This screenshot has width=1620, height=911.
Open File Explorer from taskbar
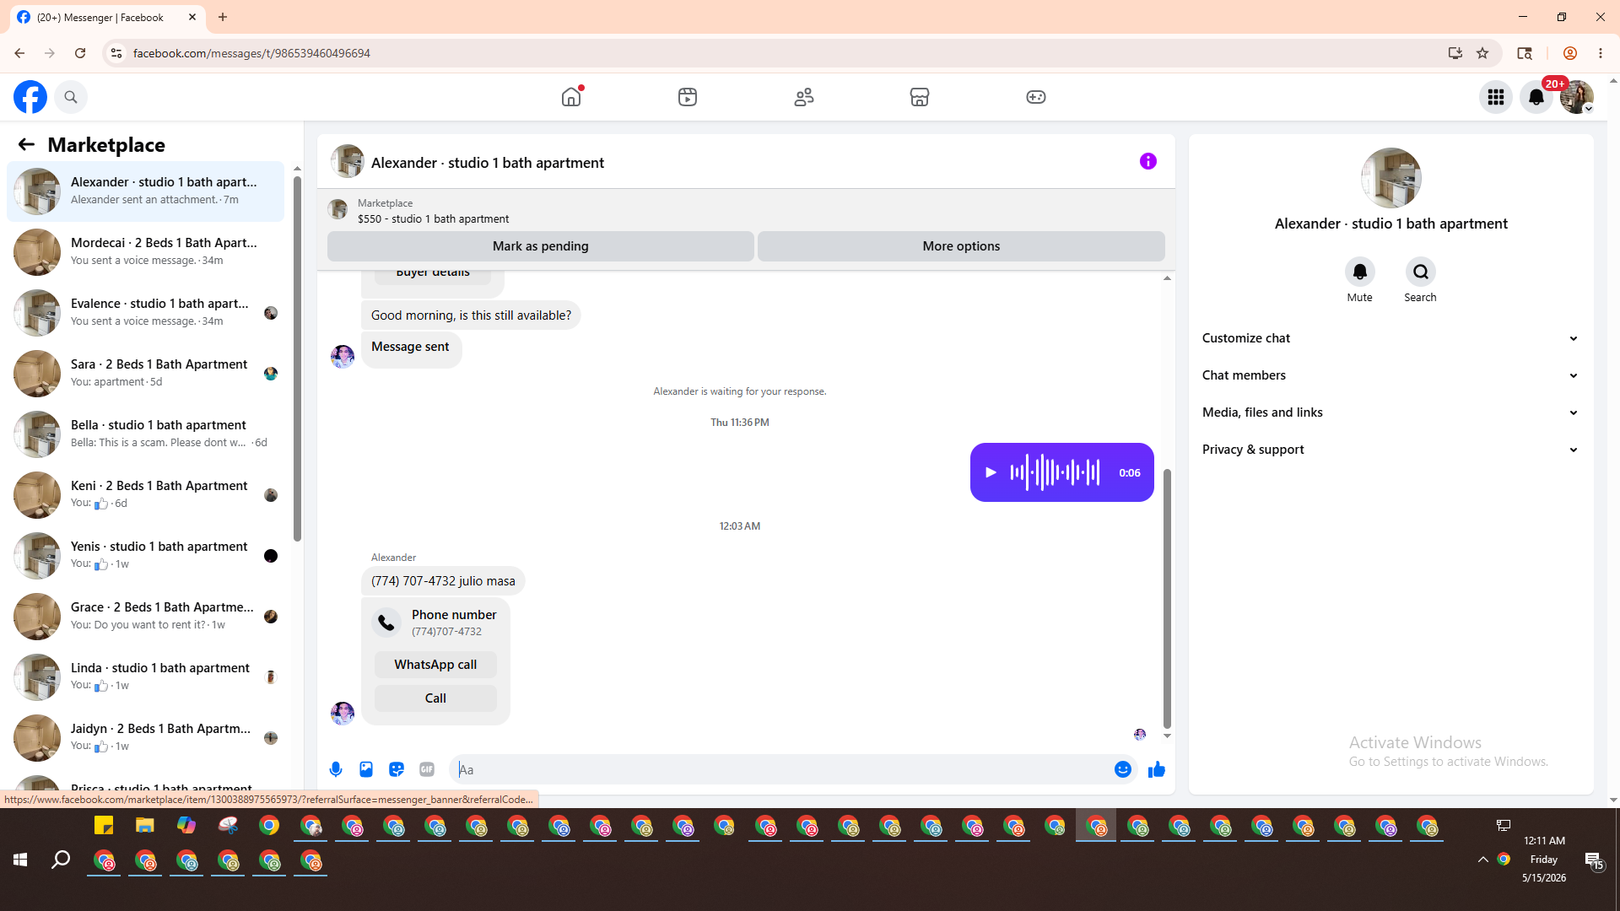pos(145,826)
